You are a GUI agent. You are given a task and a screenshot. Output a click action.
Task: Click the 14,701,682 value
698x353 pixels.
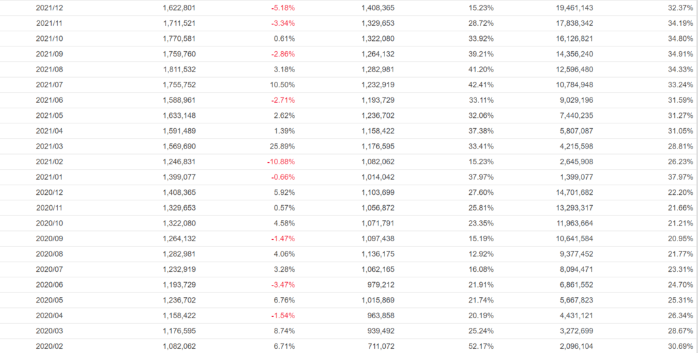[x=570, y=192]
